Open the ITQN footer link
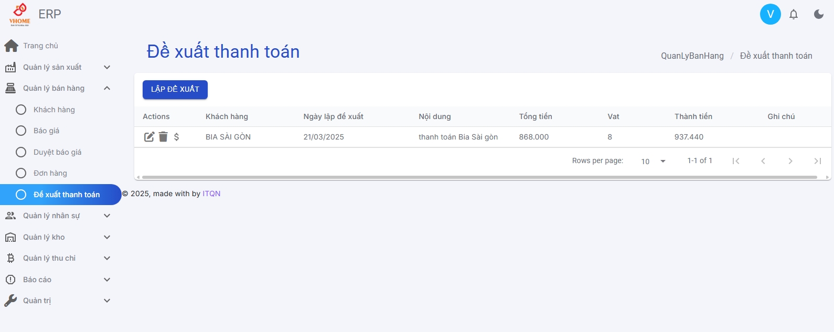 click(211, 194)
